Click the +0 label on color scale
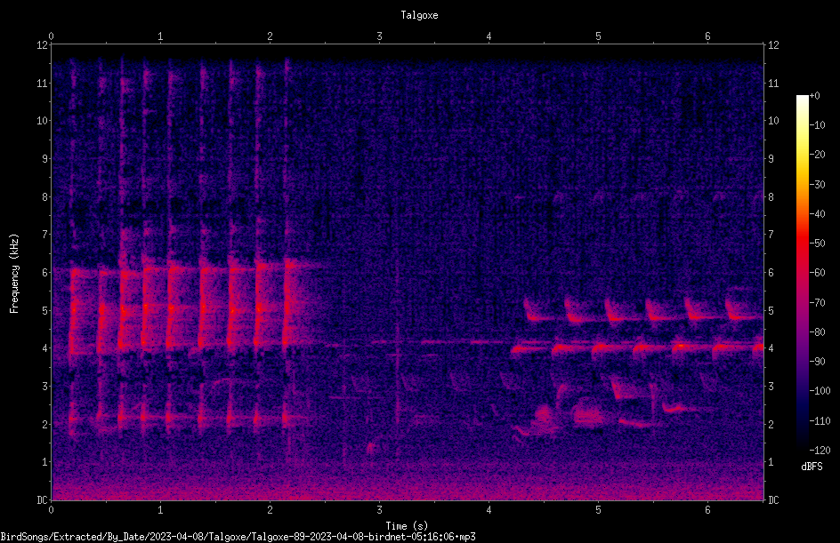 pyautogui.click(x=814, y=96)
